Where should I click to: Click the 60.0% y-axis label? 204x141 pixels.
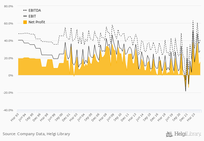pyautogui.click(x=8, y=24)
